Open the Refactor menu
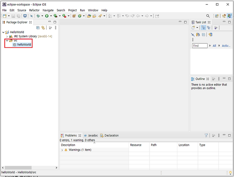Screen dimensions: 234x177 point(34,10)
